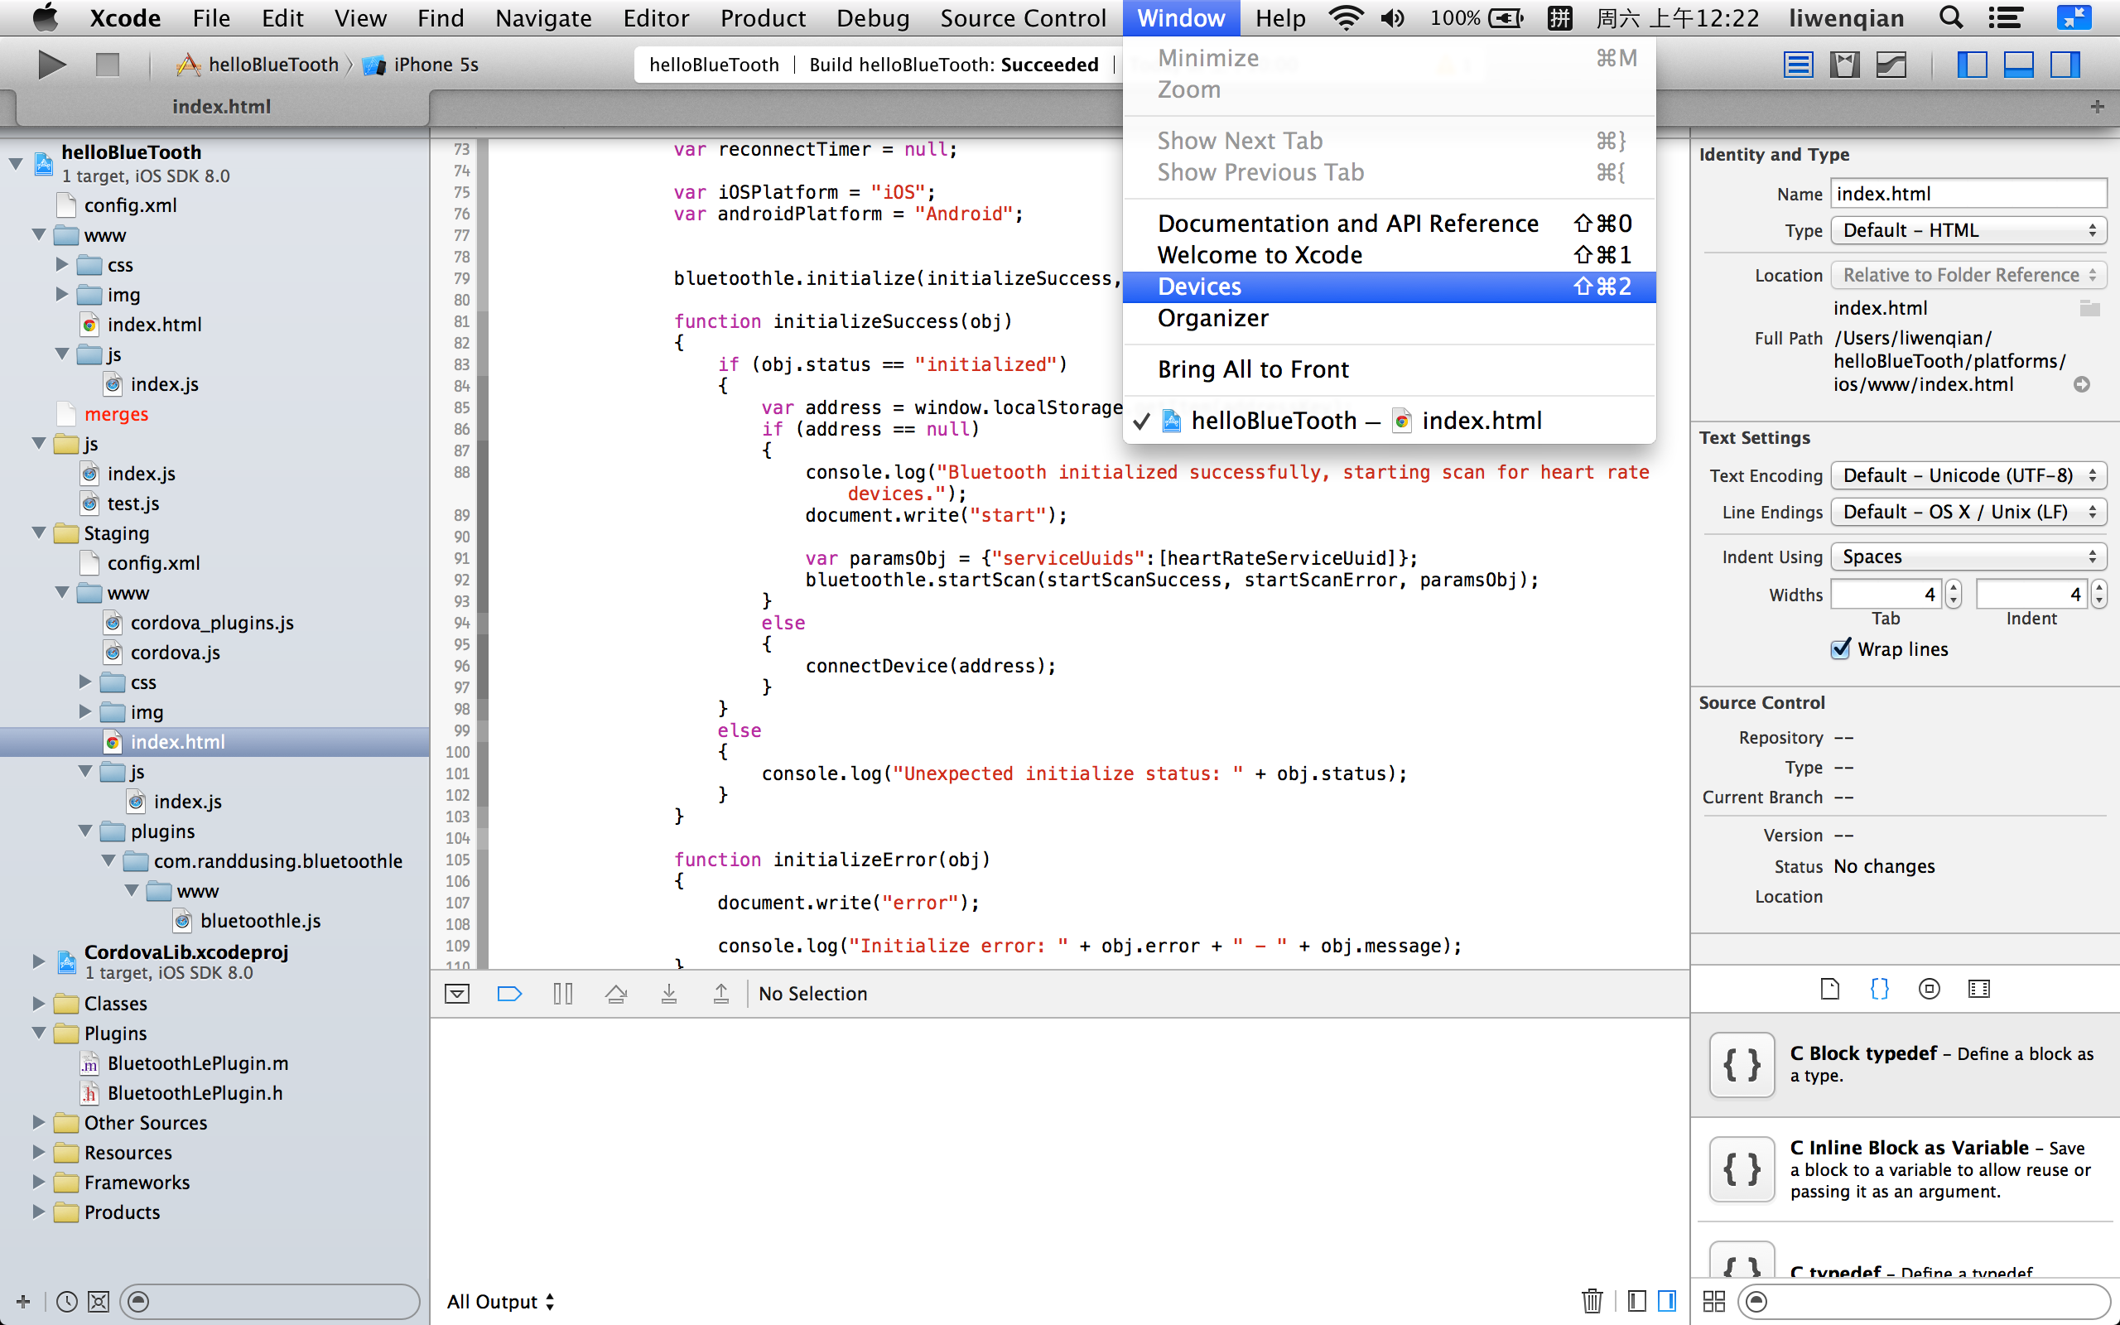Select the C Block typedef snippet
This screenshot has height=1325, width=2120.
pyautogui.click(x=1906, y=1064)
